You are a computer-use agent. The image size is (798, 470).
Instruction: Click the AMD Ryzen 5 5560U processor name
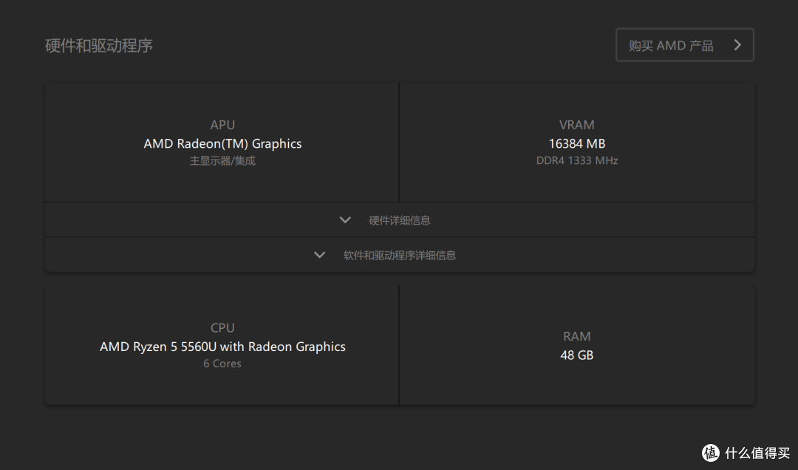222,347
